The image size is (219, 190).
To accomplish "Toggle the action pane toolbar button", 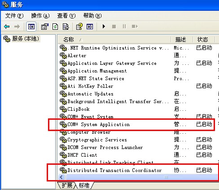I will (90, 27).
